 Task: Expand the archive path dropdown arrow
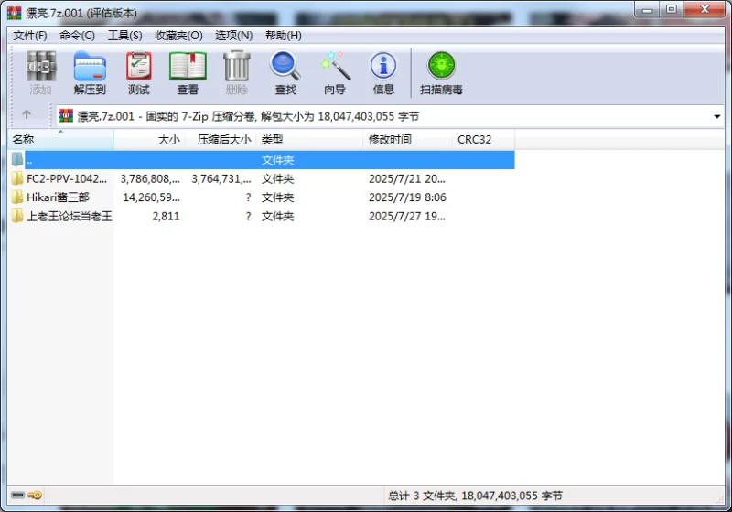click(716, 117)
